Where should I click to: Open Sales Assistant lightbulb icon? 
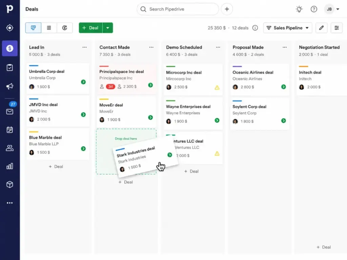point(299,9)
